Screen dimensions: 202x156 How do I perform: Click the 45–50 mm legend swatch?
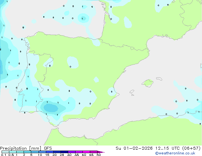[x=94, y=152]
